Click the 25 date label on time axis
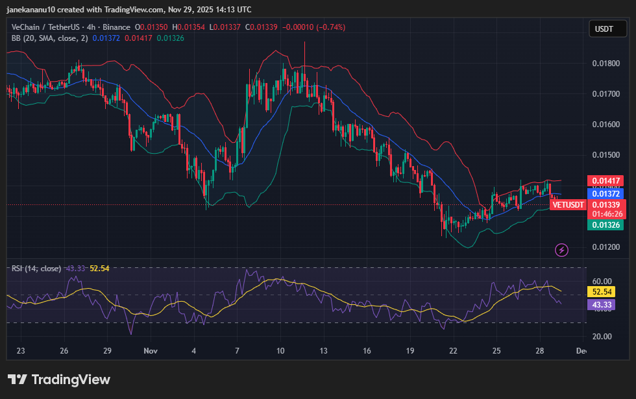Image resolution: width=636 pixels, height=399 pixels. (x=496, y=351)
